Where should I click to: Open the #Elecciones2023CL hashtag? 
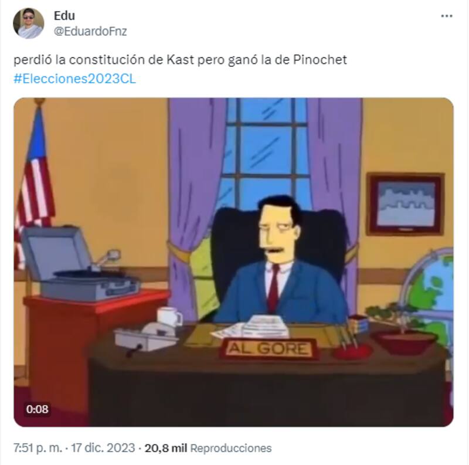coord(75,79)
